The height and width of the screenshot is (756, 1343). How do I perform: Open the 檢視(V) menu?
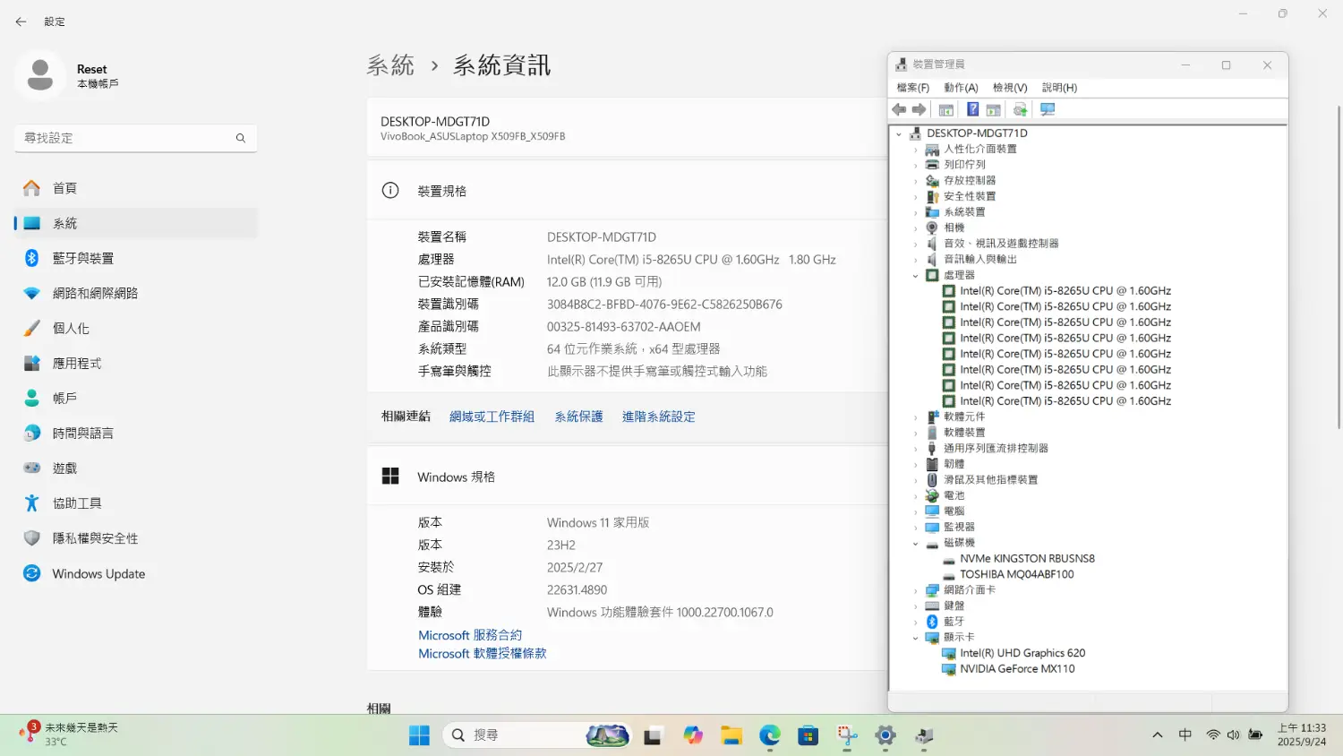tap(1009, 88)
